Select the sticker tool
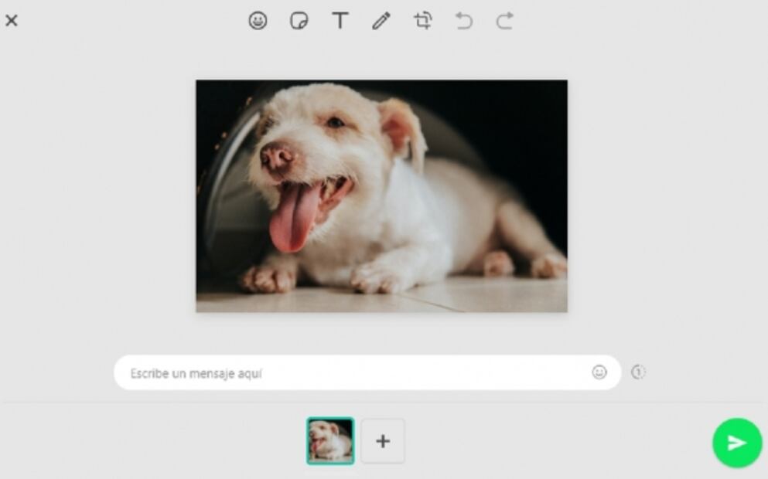The image size is (768, 479). tap(299, 21)
